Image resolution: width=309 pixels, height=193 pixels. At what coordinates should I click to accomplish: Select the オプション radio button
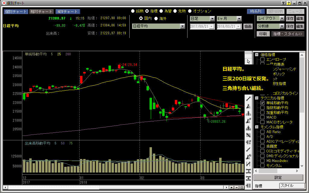tap(190, 11)
